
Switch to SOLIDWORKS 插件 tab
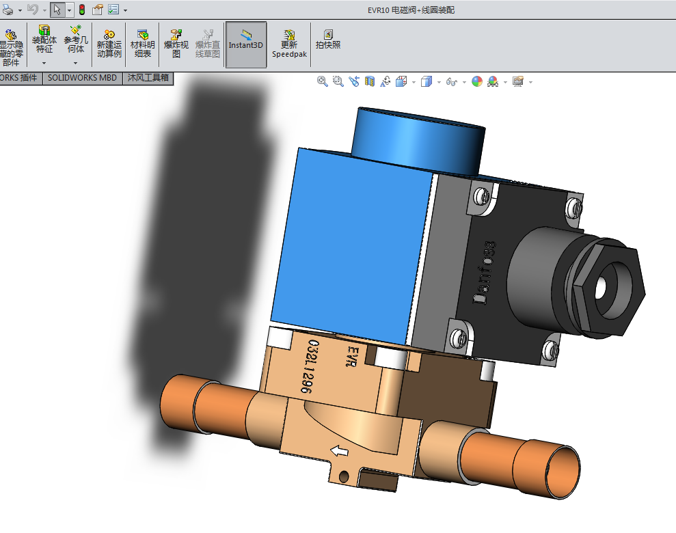(x=21, y=78)
